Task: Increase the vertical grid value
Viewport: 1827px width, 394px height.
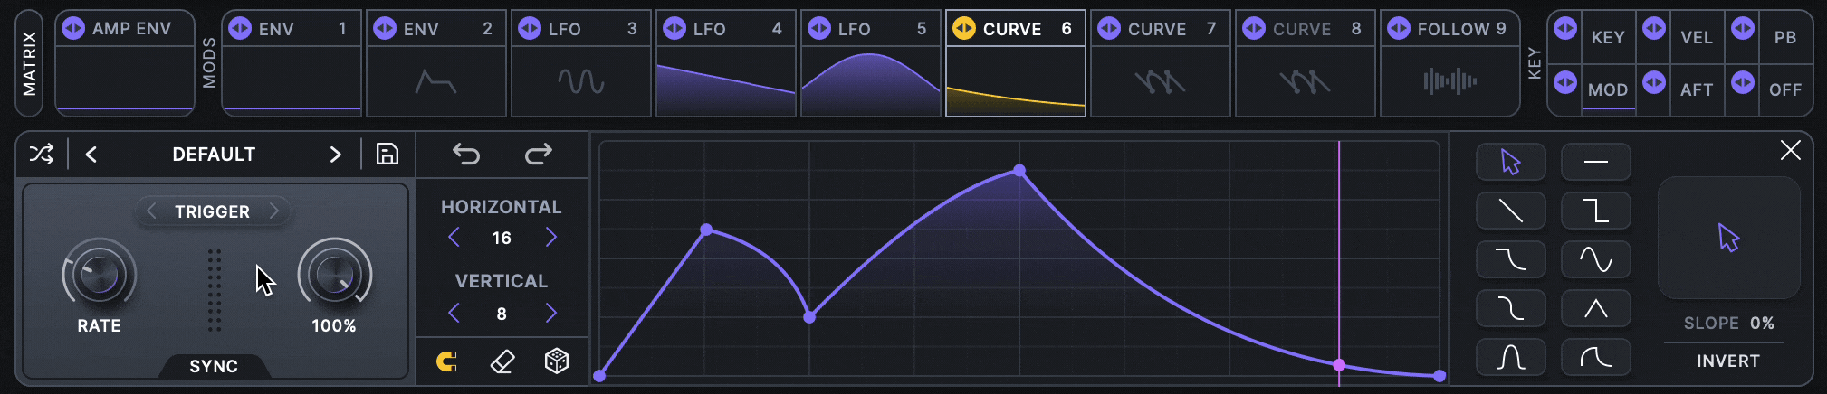Action: click(550, 314)
